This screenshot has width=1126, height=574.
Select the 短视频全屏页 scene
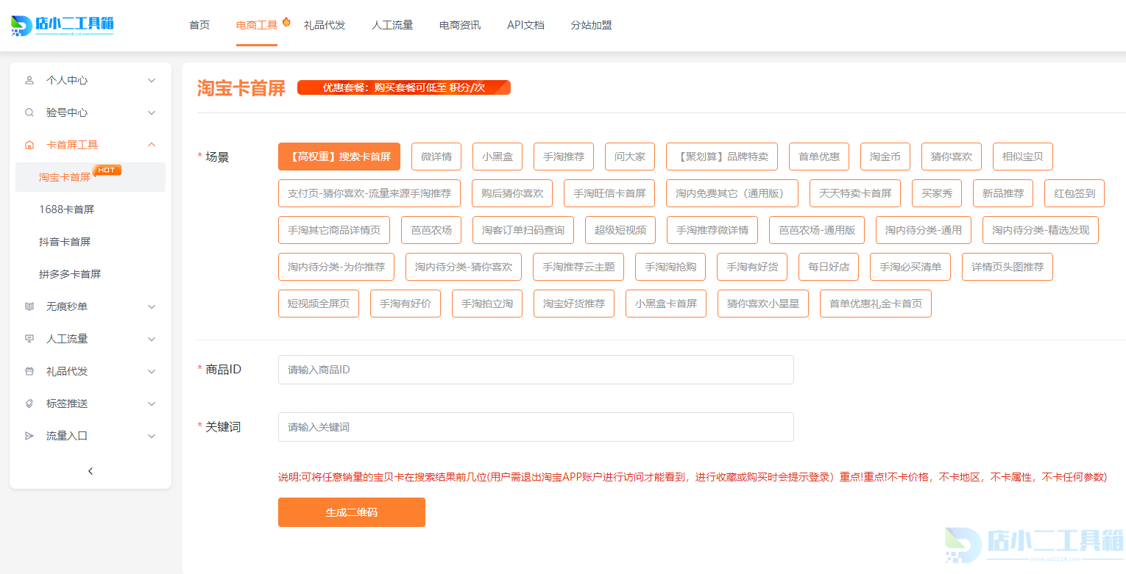(319, 304)
